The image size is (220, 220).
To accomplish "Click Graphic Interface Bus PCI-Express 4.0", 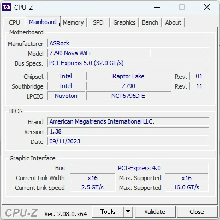I will click(x=139, y=168).
